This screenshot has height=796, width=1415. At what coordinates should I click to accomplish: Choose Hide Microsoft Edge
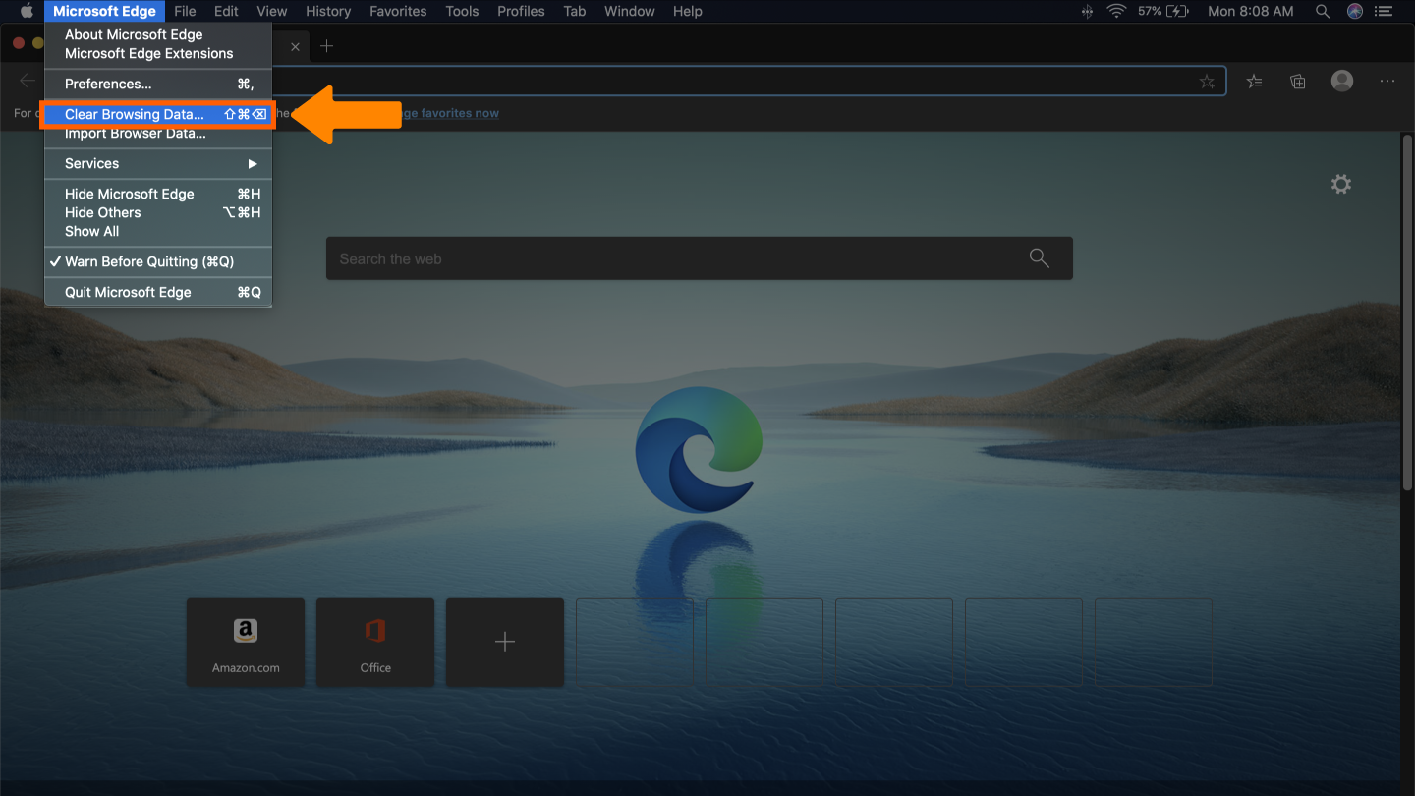tap(158, 194)
